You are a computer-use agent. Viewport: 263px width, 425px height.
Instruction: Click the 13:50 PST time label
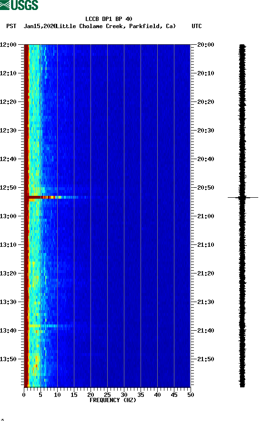tap(8, 359)
